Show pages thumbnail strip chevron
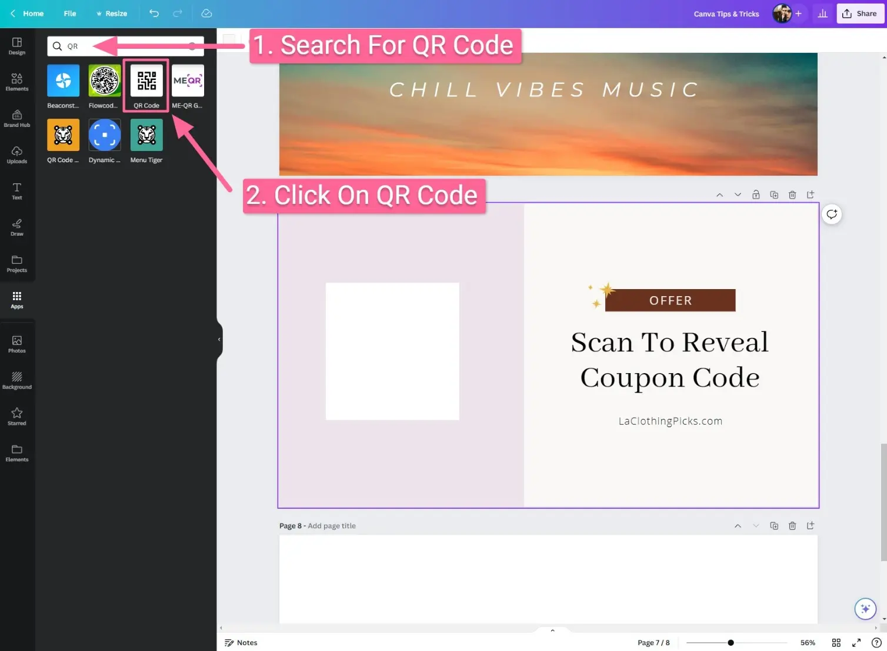This screenshot has width=887, height=651. coord(552,630)
